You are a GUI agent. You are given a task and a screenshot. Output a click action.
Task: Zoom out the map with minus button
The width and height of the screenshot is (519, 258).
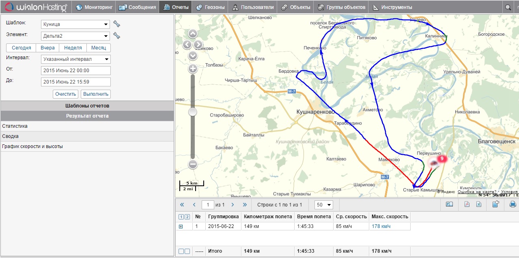tap(193, 164)
